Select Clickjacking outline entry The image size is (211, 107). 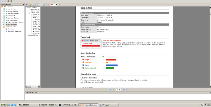(36, 19)
